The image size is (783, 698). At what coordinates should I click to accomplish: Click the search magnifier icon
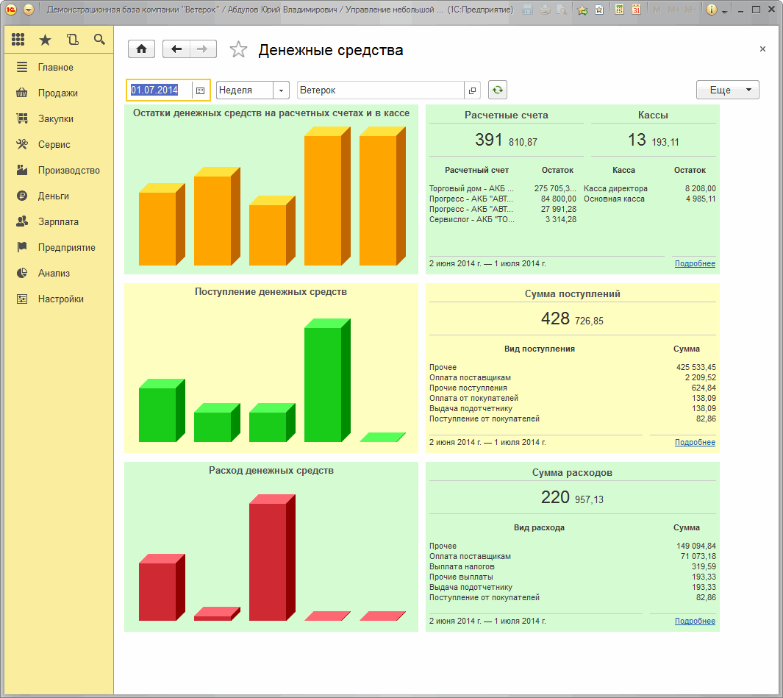click(x=99, y=40)
